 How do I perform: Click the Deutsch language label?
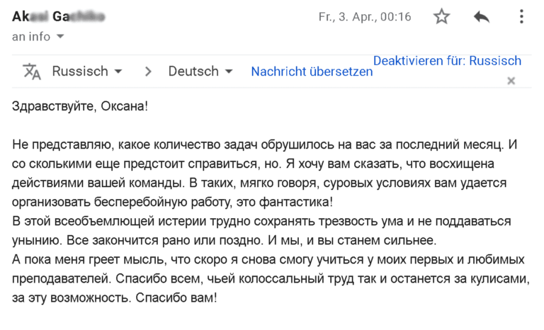[193, 72]
